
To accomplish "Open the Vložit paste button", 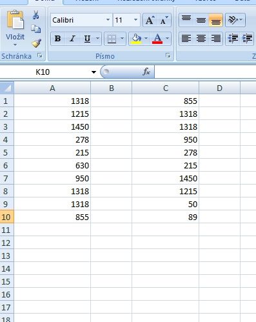I will pyautogui.click(x=15, y=28).
